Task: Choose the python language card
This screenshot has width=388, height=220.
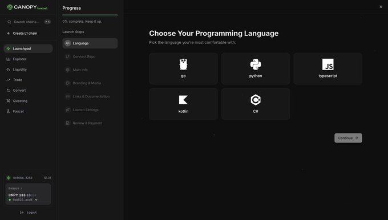Action: point(256,68)
